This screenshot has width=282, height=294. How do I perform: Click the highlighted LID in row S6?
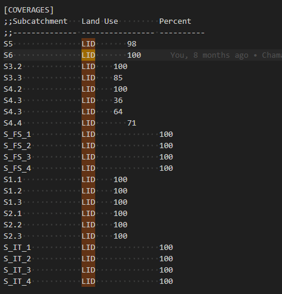coord(89,55)
